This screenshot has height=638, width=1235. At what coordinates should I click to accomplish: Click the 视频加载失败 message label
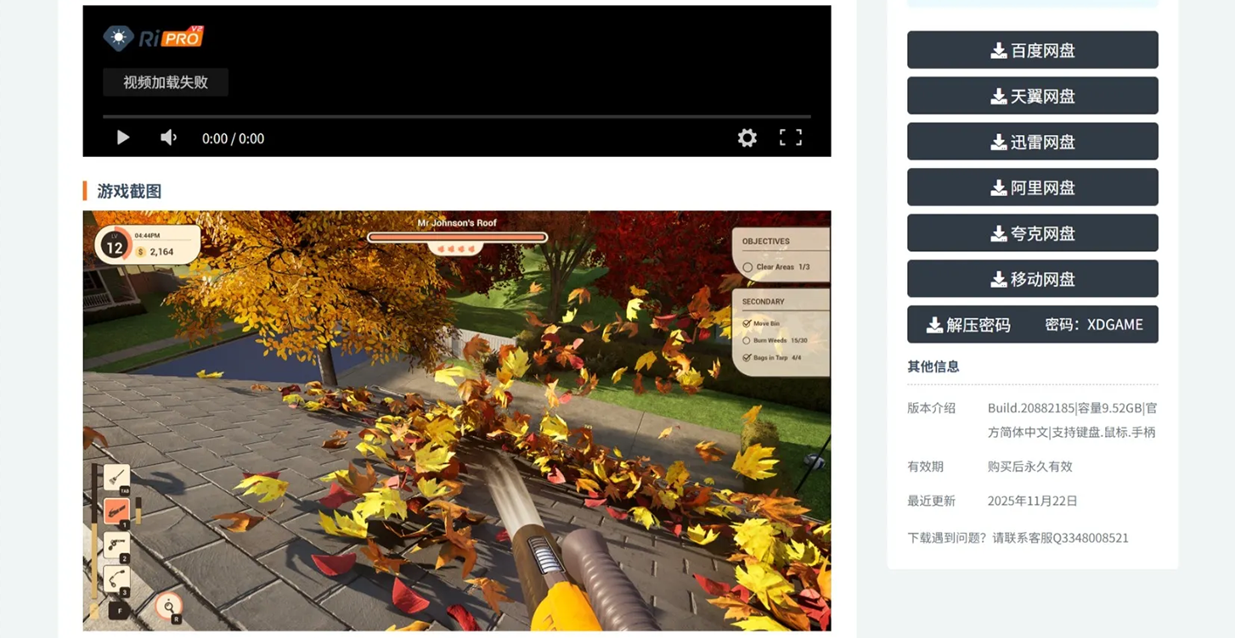click(x=166, y=82)
